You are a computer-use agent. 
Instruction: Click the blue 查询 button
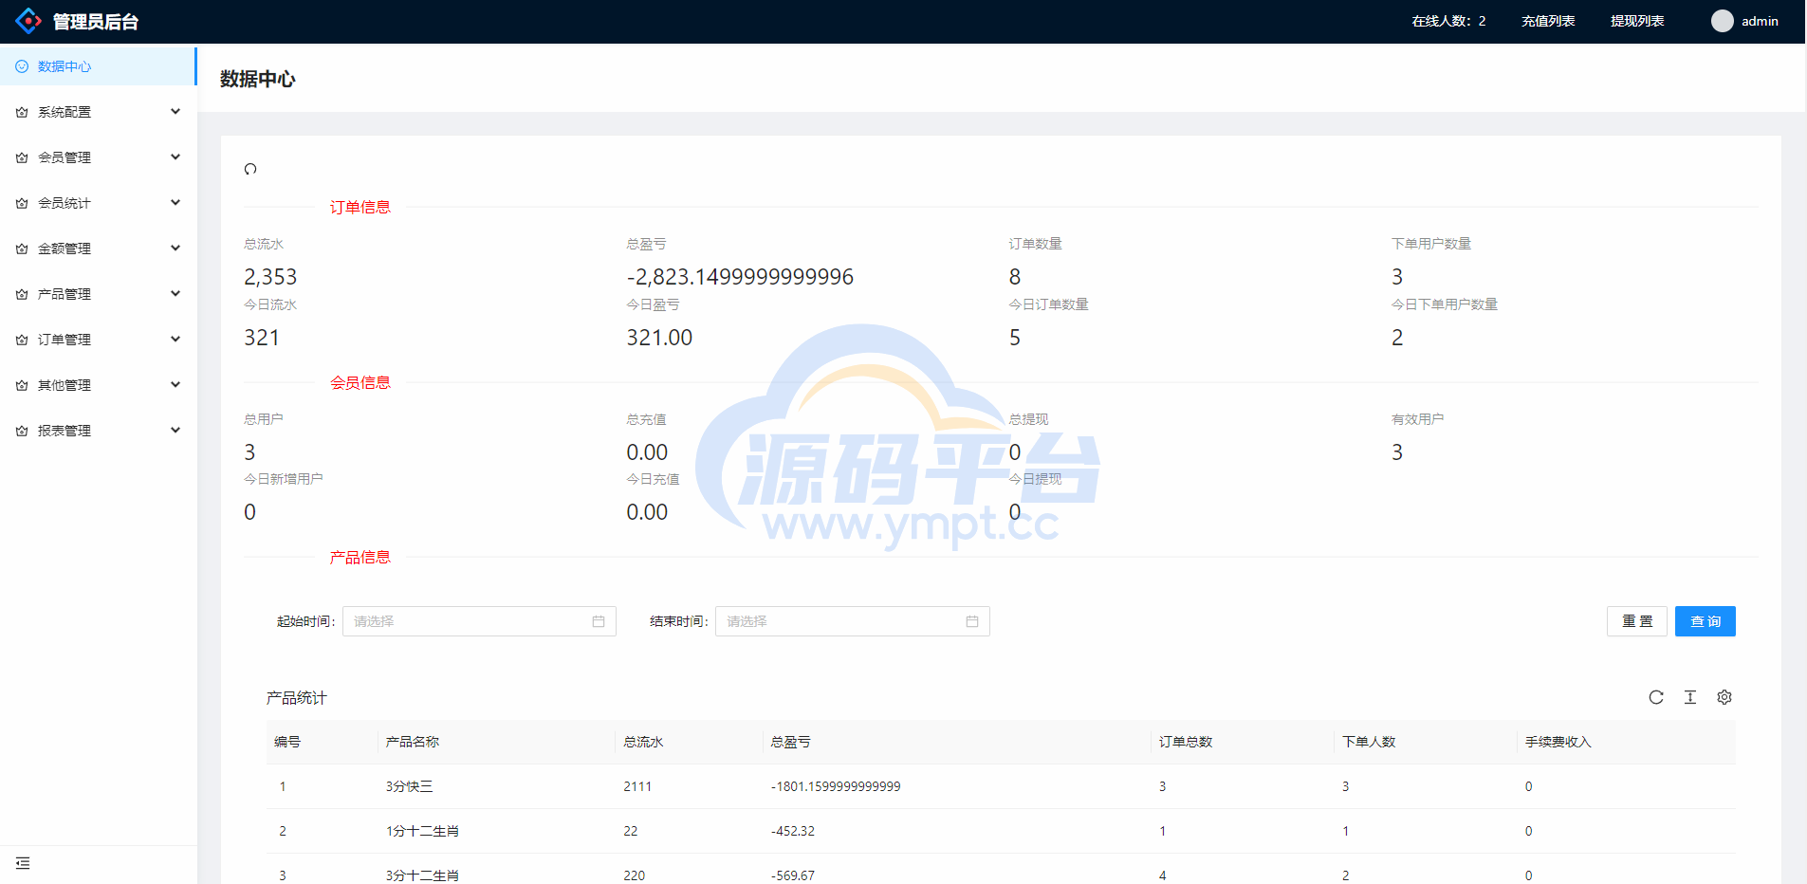1705,621
